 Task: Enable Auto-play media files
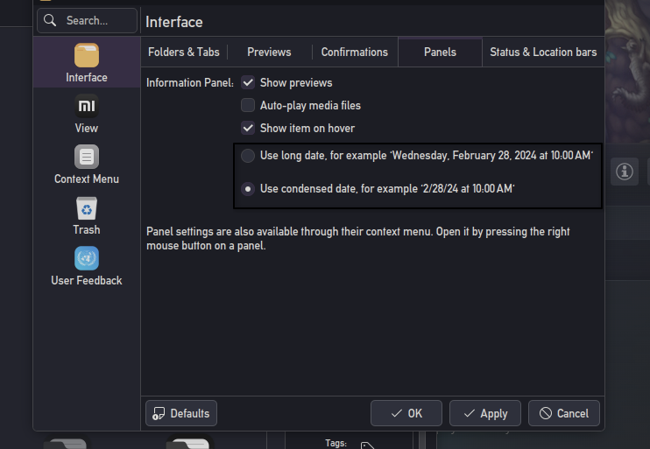[x=249, y=105]
